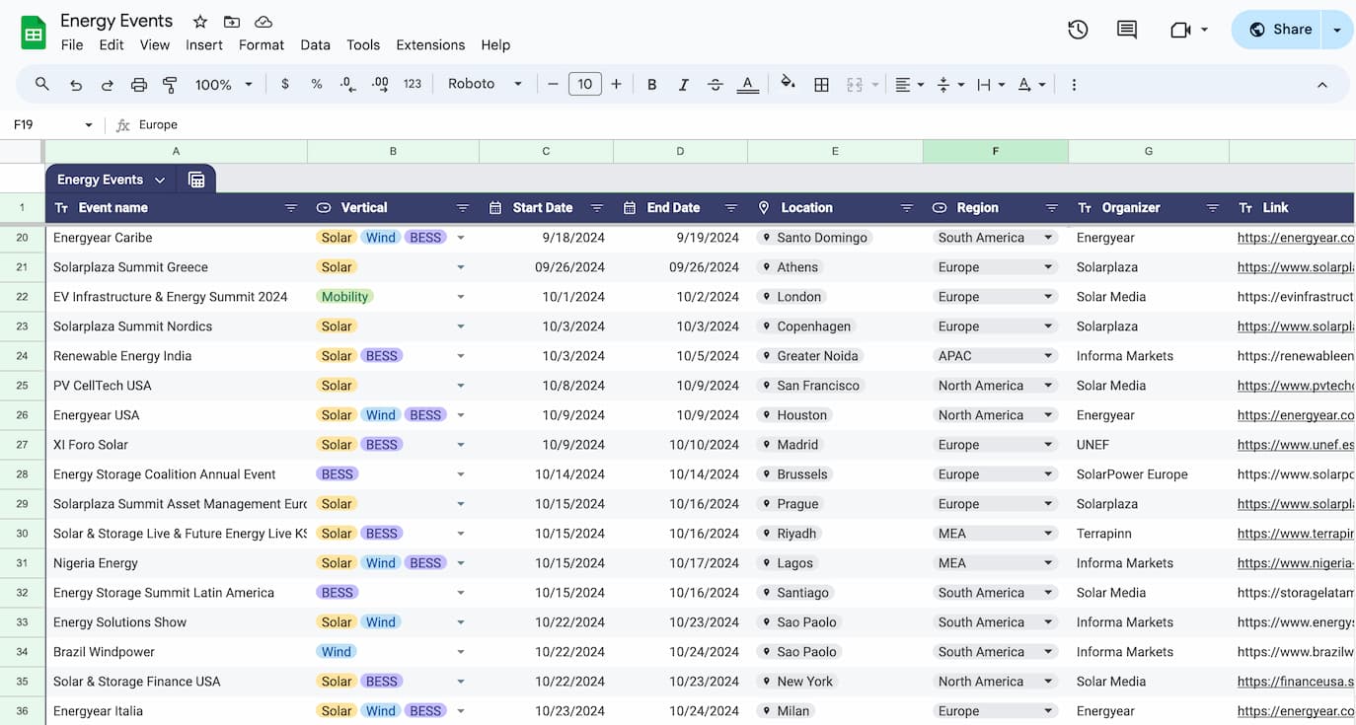
Task: Click the font size input field
Action: click(x=584, y=85)
